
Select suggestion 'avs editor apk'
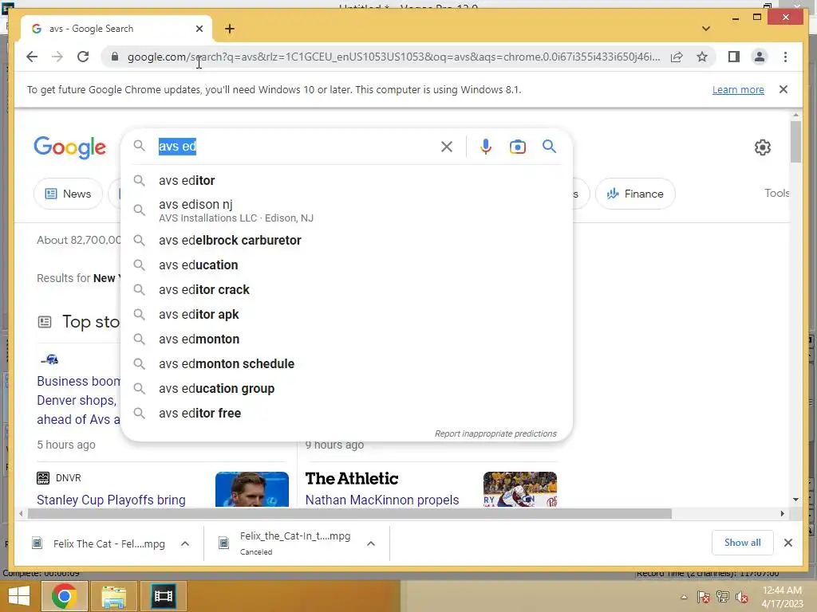point(346,314)
